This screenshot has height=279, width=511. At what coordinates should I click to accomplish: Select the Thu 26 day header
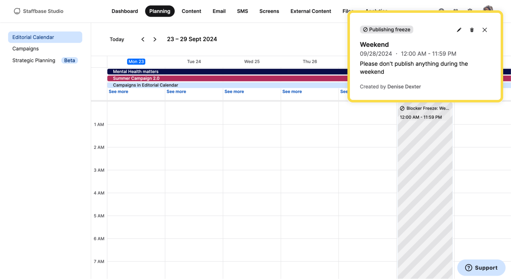(x=310, y=61)
